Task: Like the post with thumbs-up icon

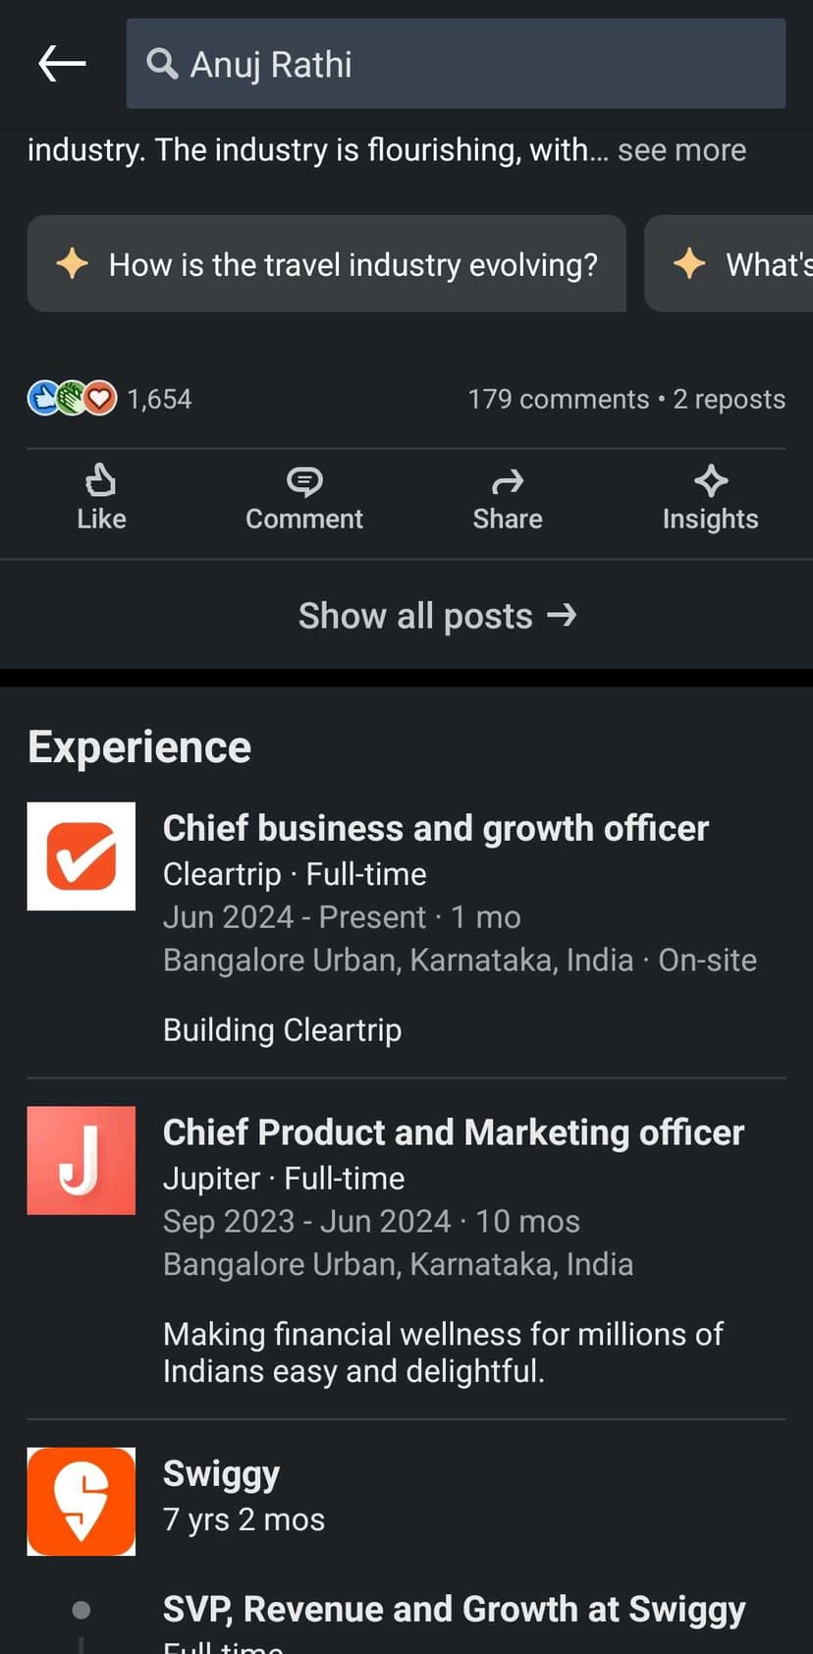Action: click(x=101, y=497)
